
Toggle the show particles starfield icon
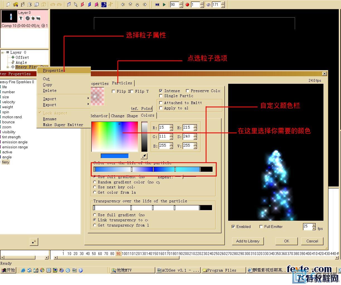(x=104, y=4)
